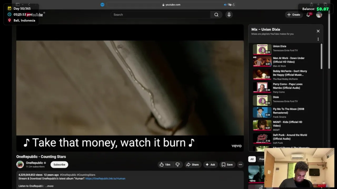Screen dimensions: 337x189
Task: Like the Counting Stars video
Action: [x=165, y=165]
